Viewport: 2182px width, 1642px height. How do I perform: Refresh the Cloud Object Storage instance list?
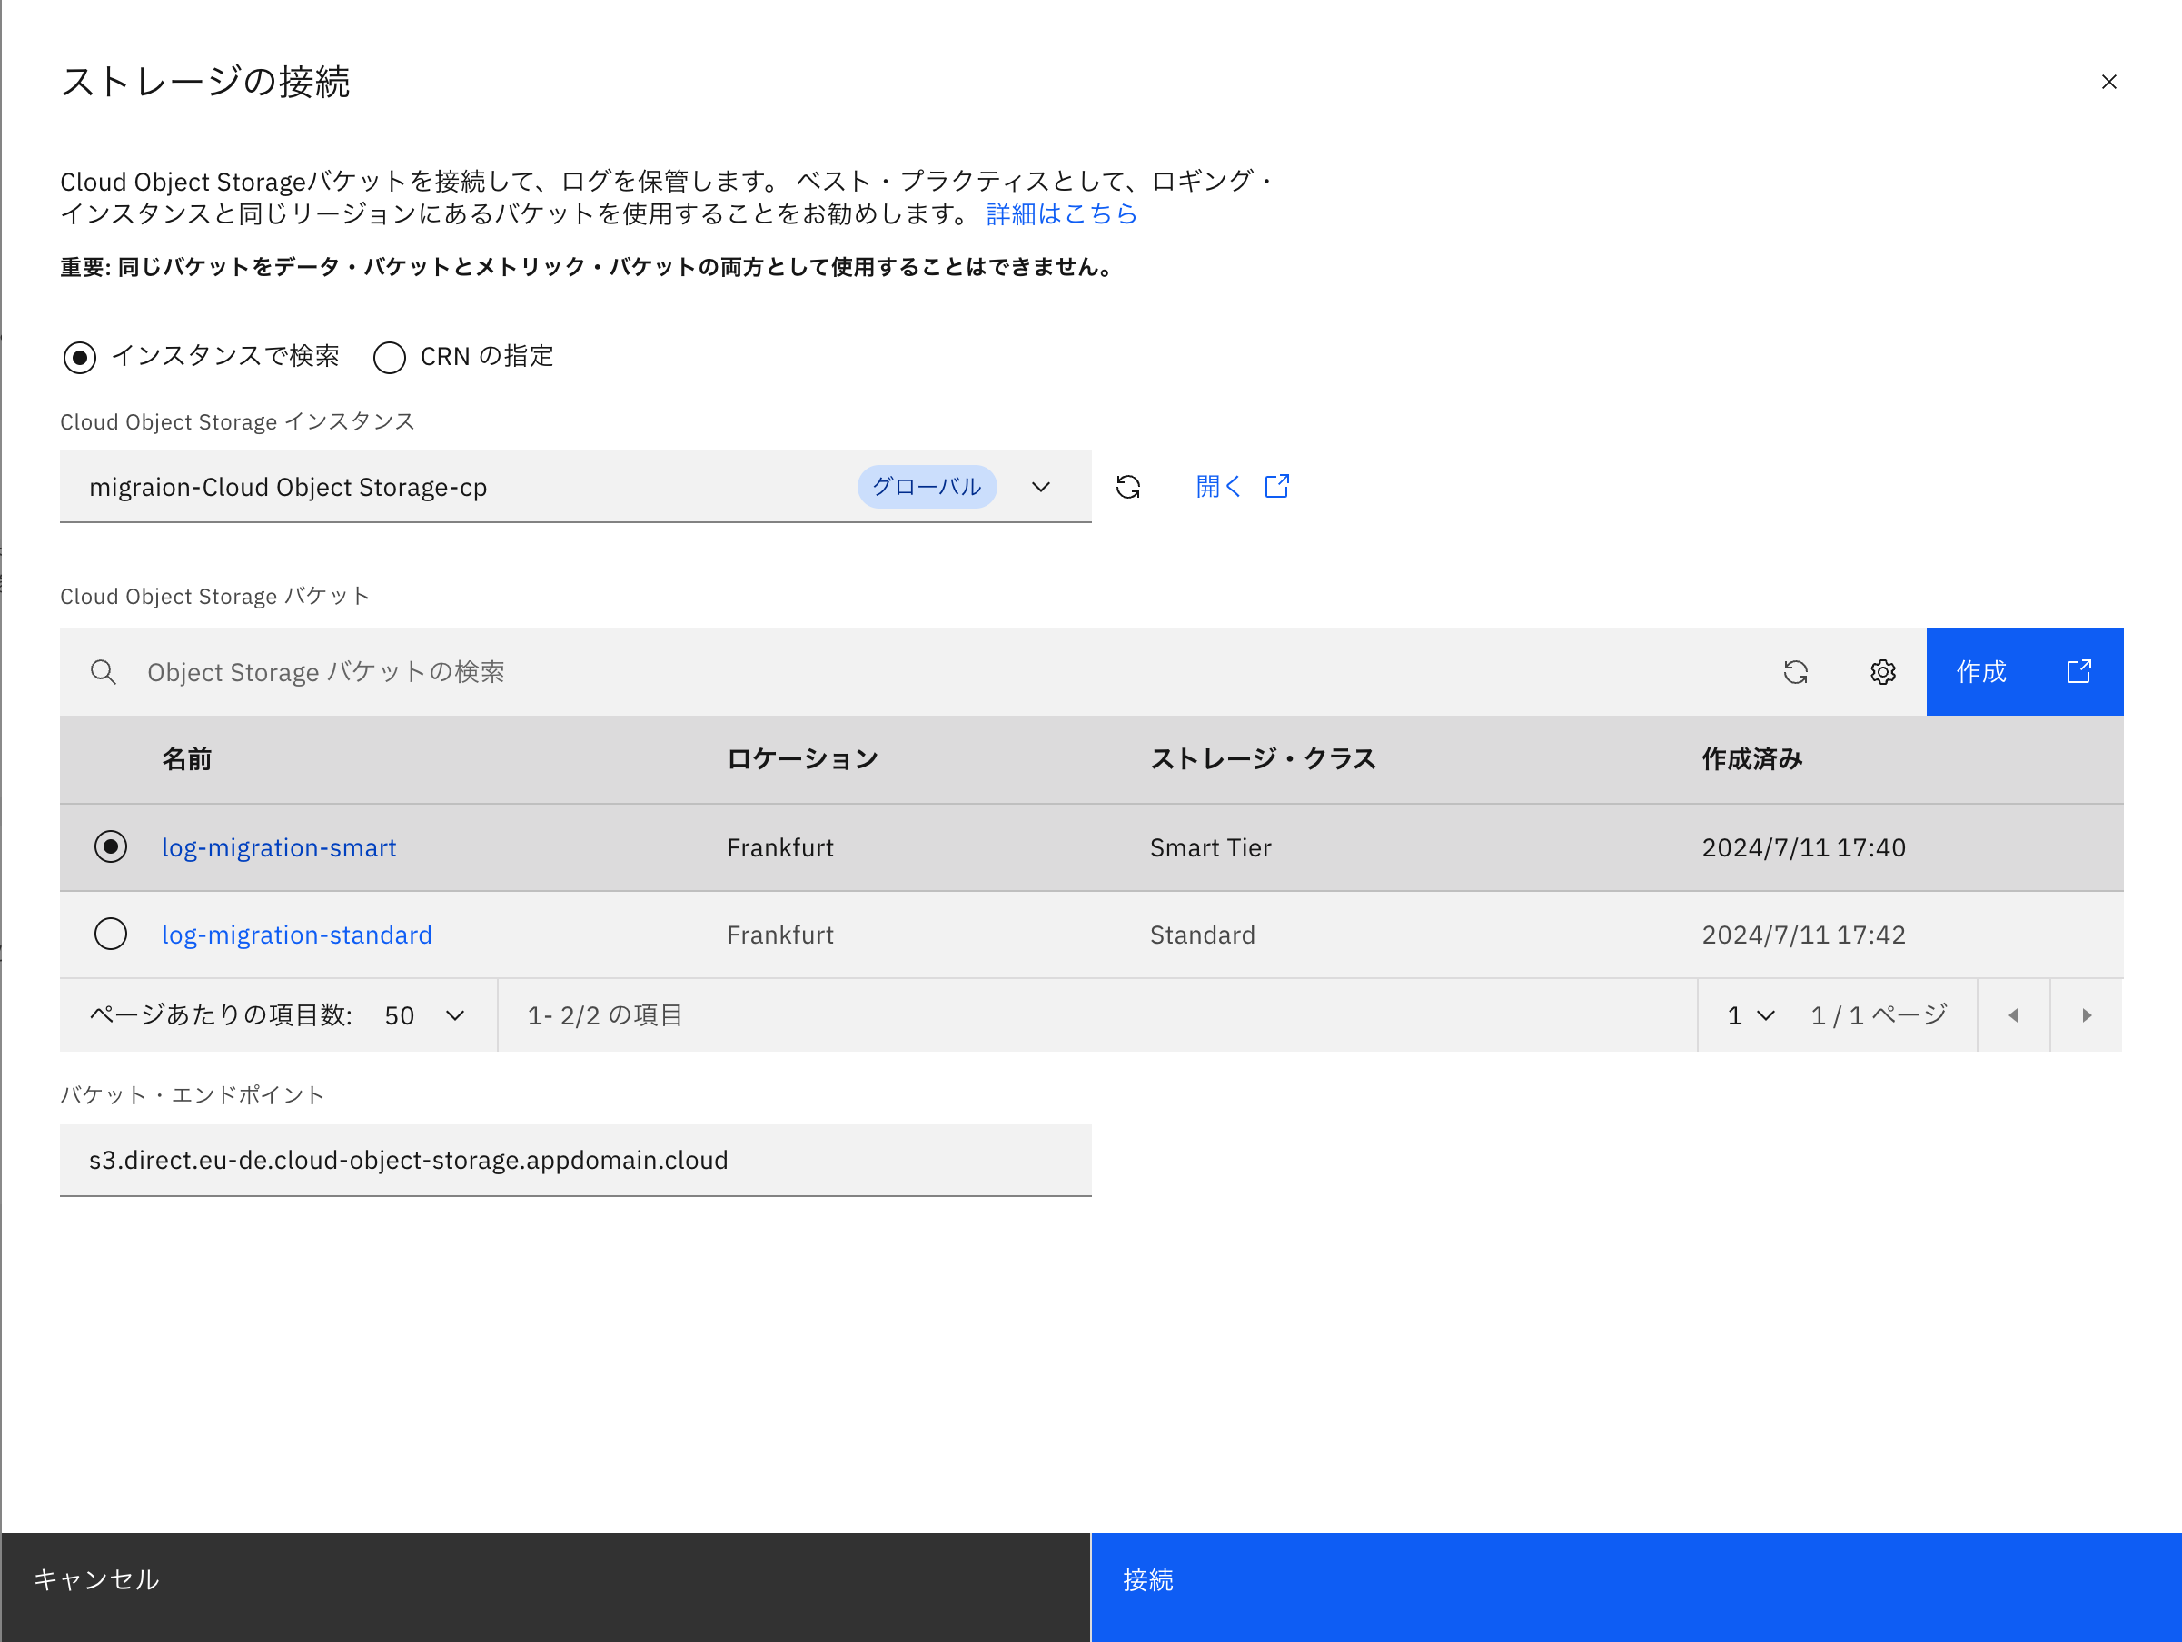point(1128,486)
